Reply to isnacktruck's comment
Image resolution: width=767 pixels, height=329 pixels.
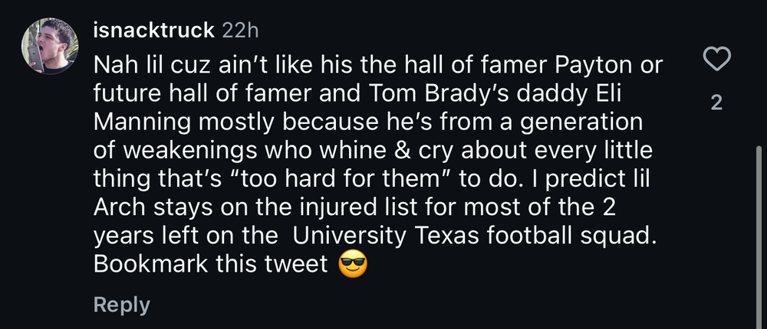121,305
